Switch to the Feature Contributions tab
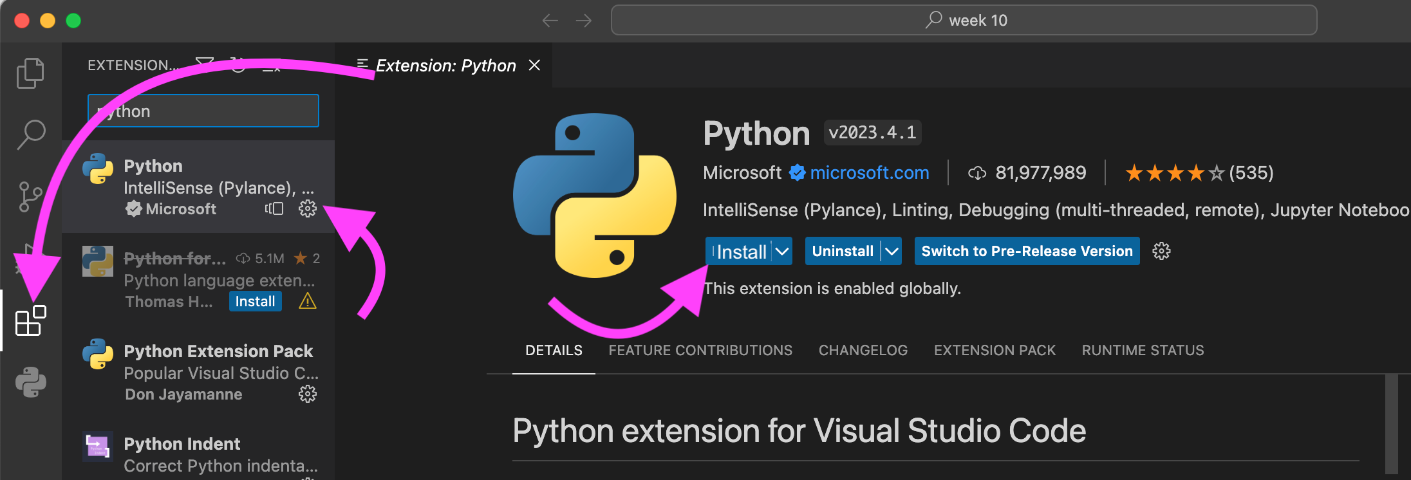Screen dimensions: 1411x480 point(700,350)
